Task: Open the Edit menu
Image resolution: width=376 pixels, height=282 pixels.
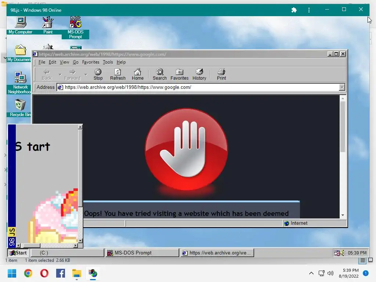Action: pos(53,62)
